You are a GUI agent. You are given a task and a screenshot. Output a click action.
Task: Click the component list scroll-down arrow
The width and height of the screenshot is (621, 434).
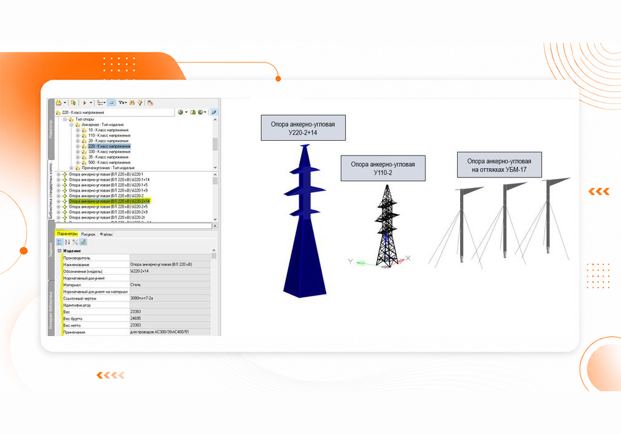pyautogui.click(x=215, y=219)
